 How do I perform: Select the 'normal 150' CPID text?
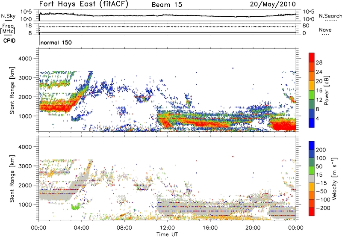56,42
